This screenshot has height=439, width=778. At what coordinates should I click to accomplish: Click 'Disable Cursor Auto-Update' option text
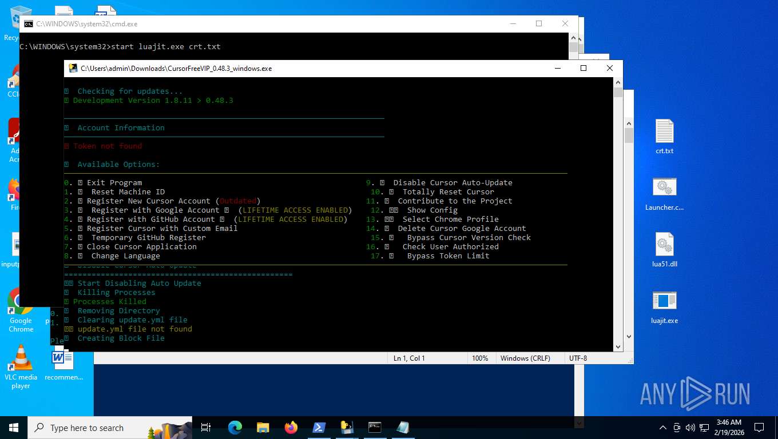(x=452, y=183)
